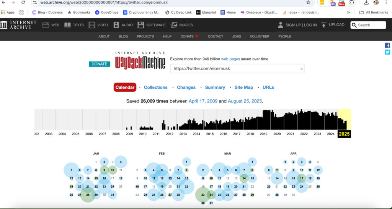Select year 2012 on the timeline
Viewport: 392px width, 209px height.
point(170,134)
